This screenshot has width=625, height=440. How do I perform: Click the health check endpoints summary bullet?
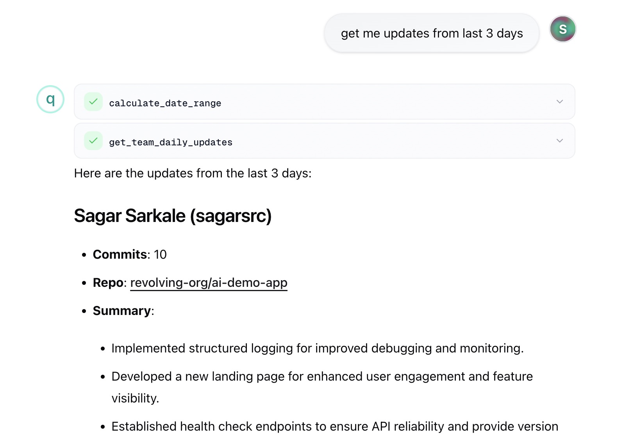[x=334, y=426]
